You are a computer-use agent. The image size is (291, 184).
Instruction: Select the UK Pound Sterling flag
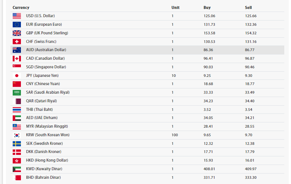(x=17, y=33)
